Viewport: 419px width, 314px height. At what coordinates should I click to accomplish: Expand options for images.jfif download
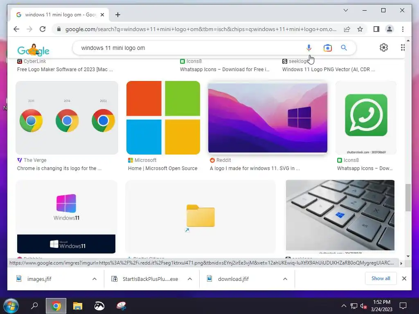[95, 279]
